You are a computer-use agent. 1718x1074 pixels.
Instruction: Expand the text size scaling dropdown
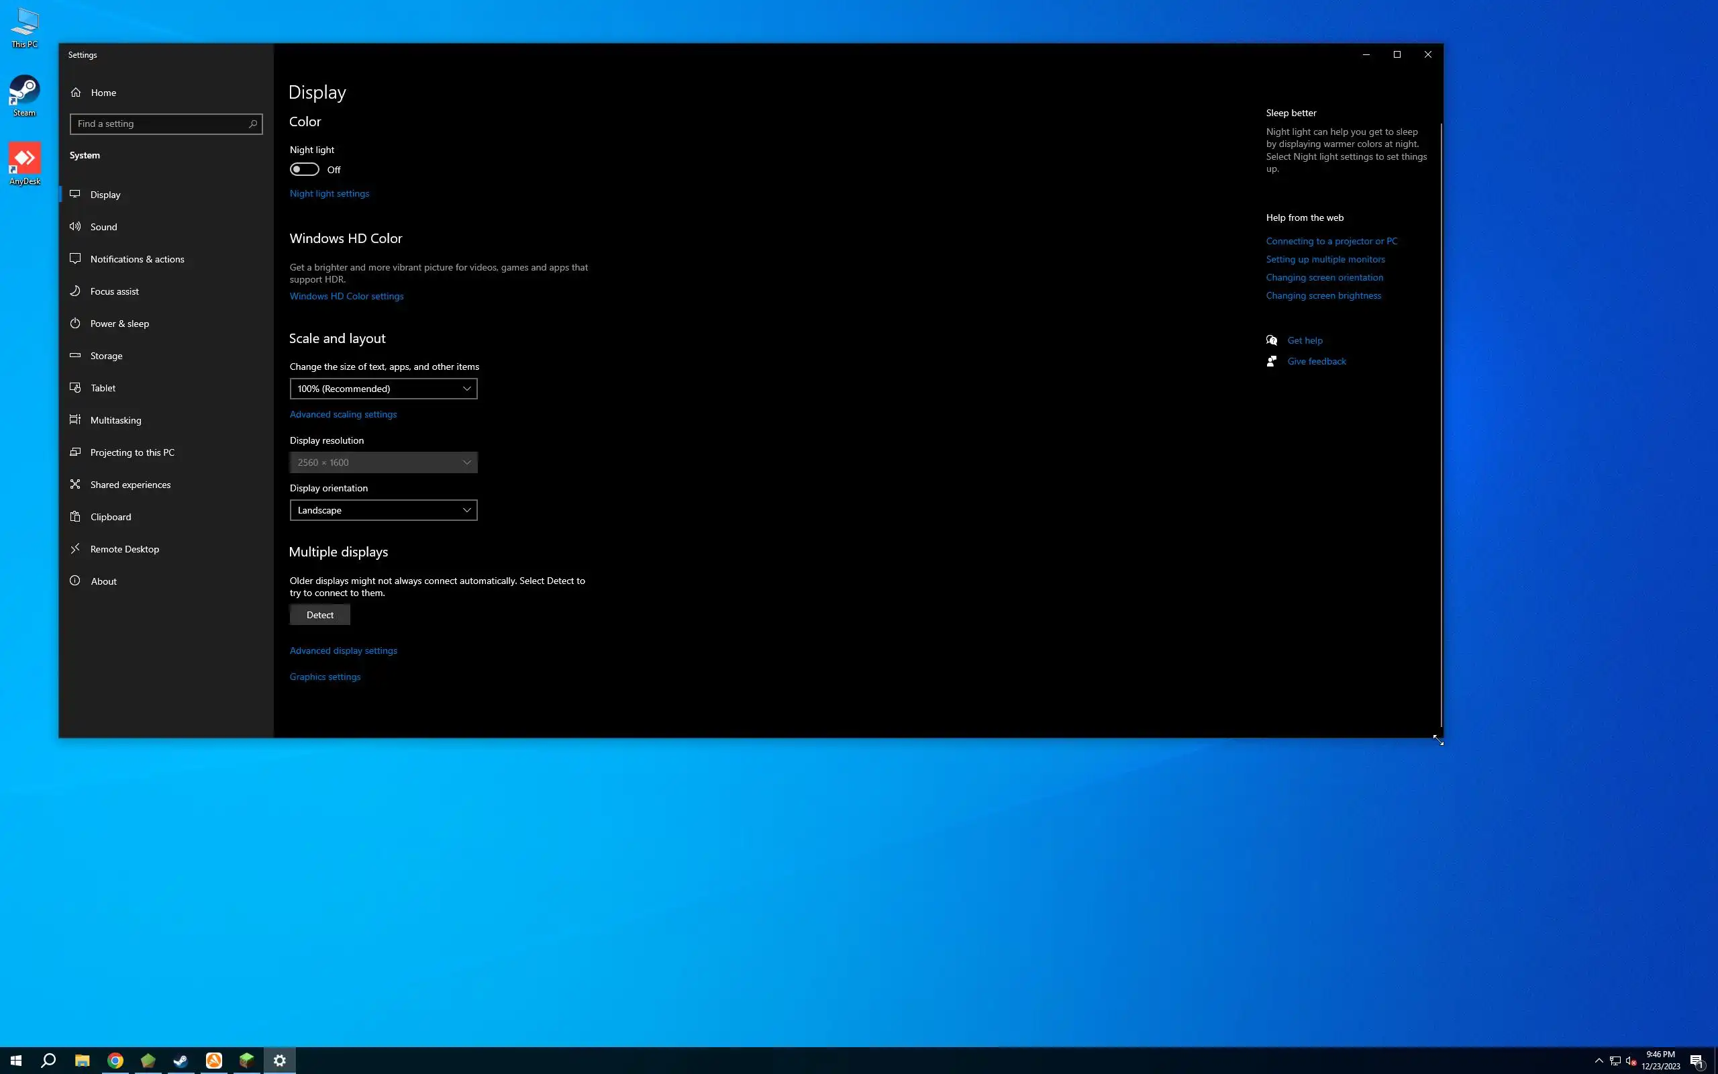click(x=383, y=389)
